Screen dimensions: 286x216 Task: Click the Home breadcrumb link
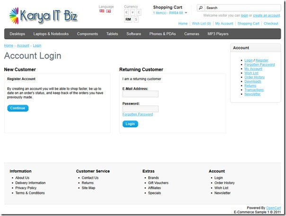(x=9, y=45)
